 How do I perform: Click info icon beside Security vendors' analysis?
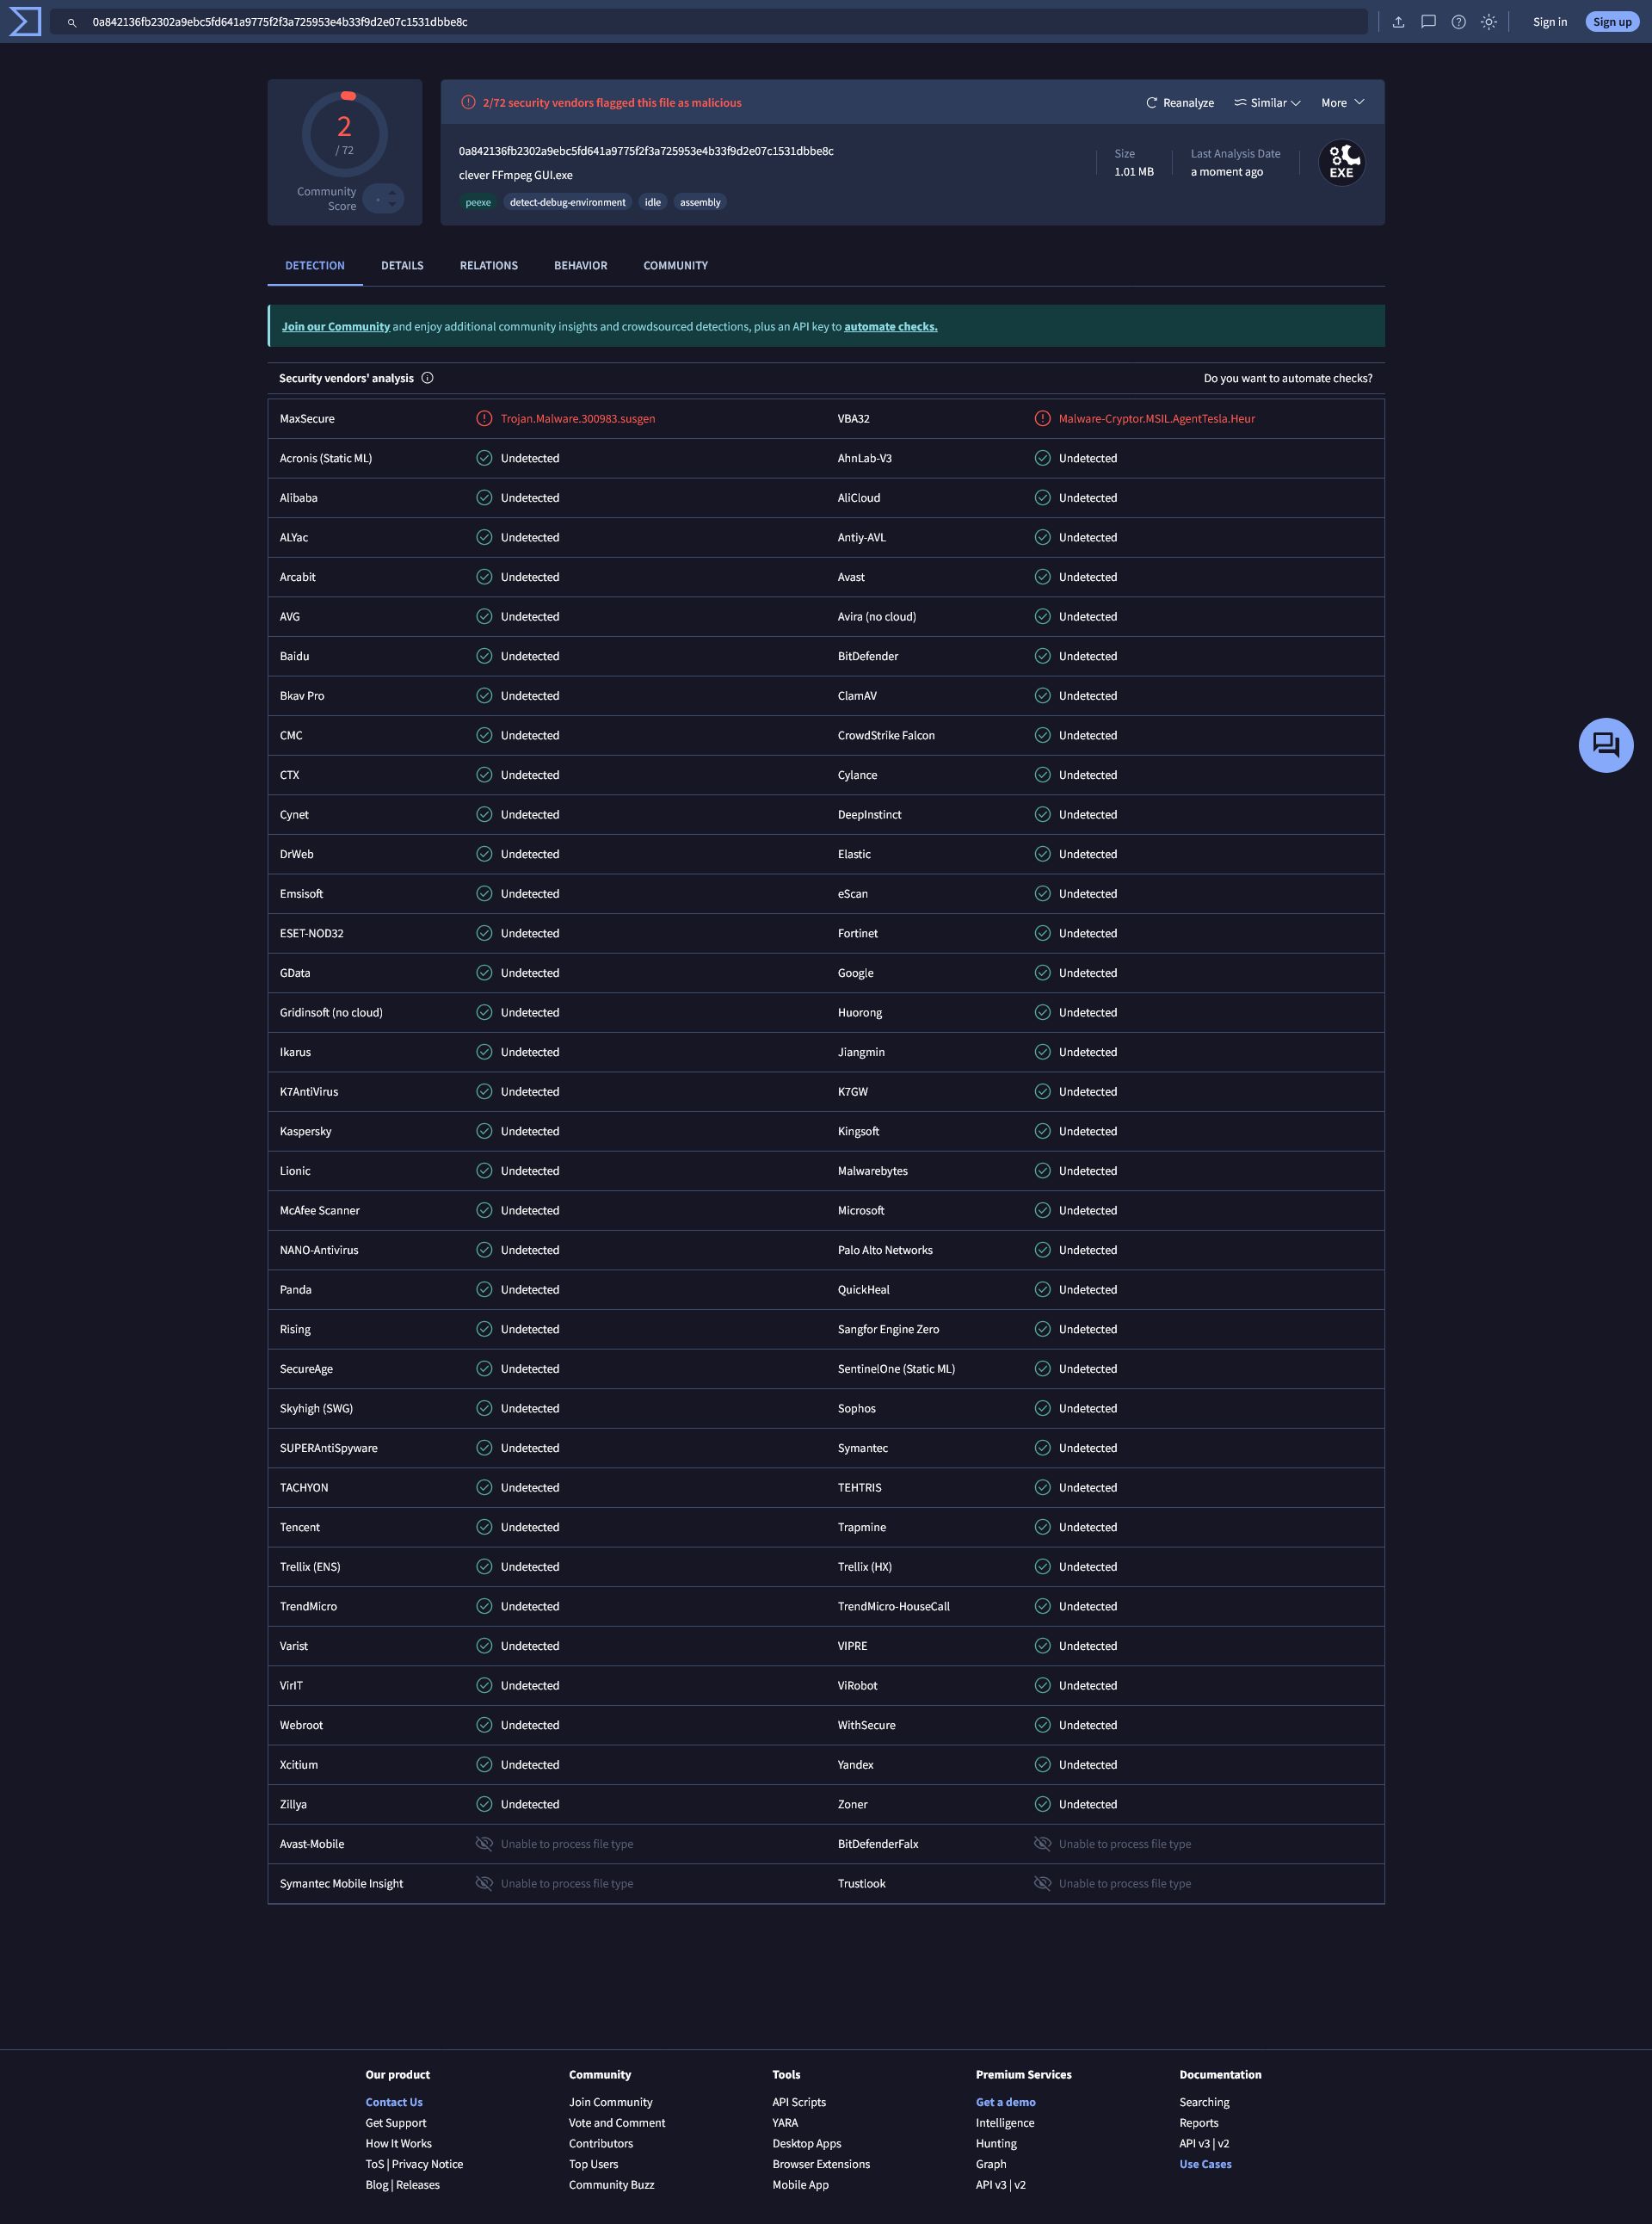[x=427, y=378]
